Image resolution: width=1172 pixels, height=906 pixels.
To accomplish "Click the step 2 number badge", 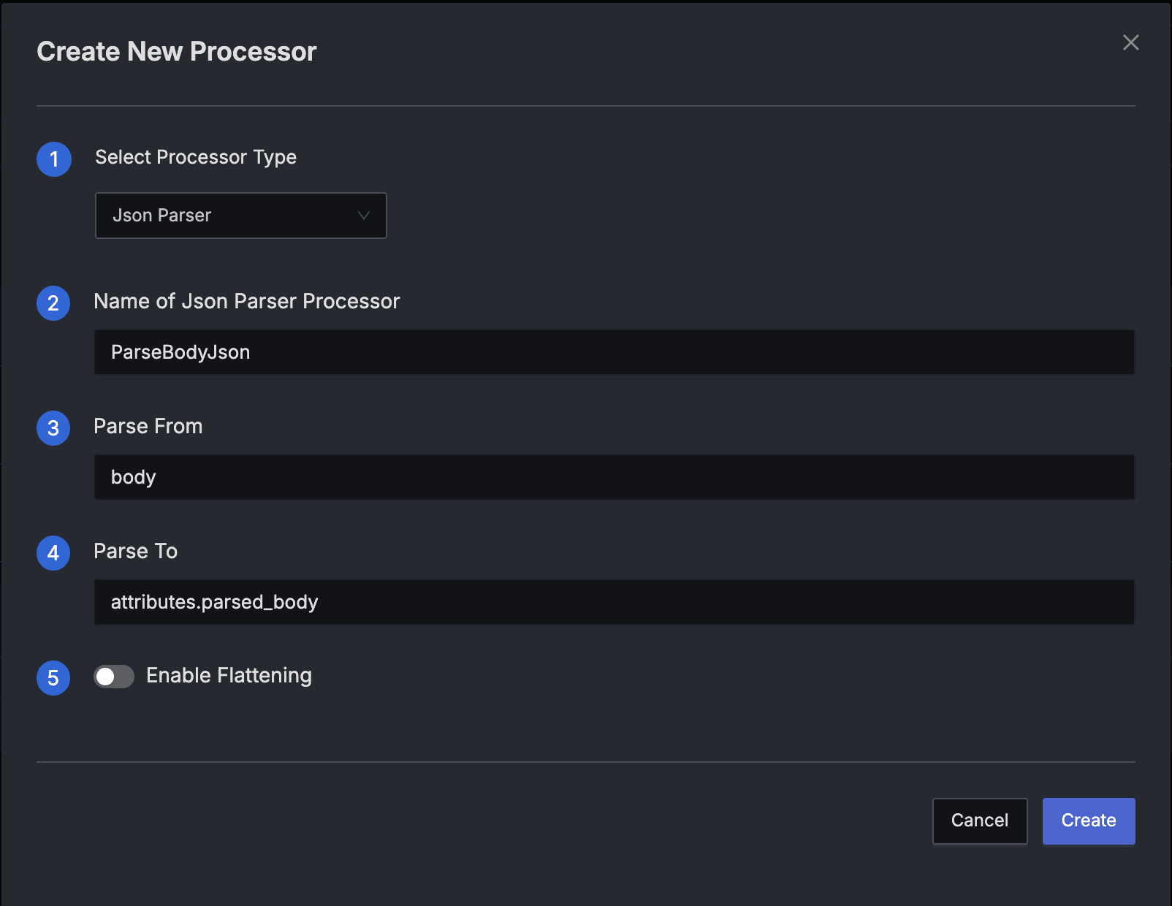I will pos(53,303).
